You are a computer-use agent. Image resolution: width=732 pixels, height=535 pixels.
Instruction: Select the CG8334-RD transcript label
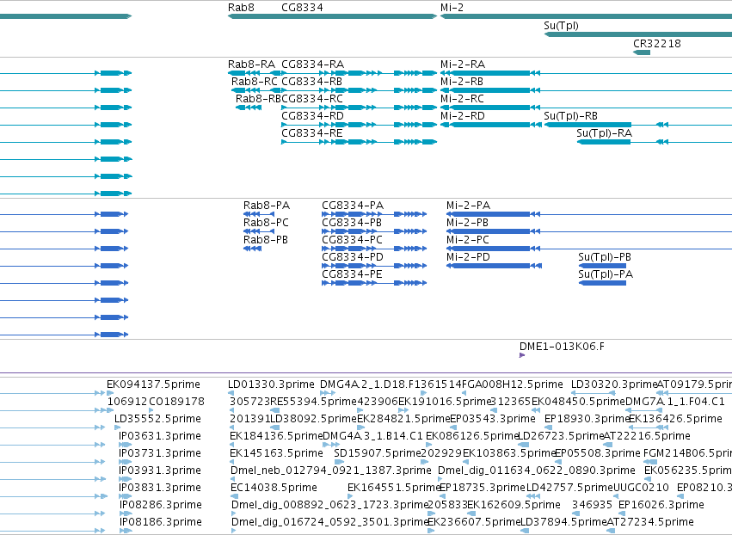pyautogui.click(x=312, y=116)
